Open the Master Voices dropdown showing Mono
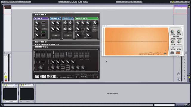The image size is (191, 107). [x=95, y=30]
